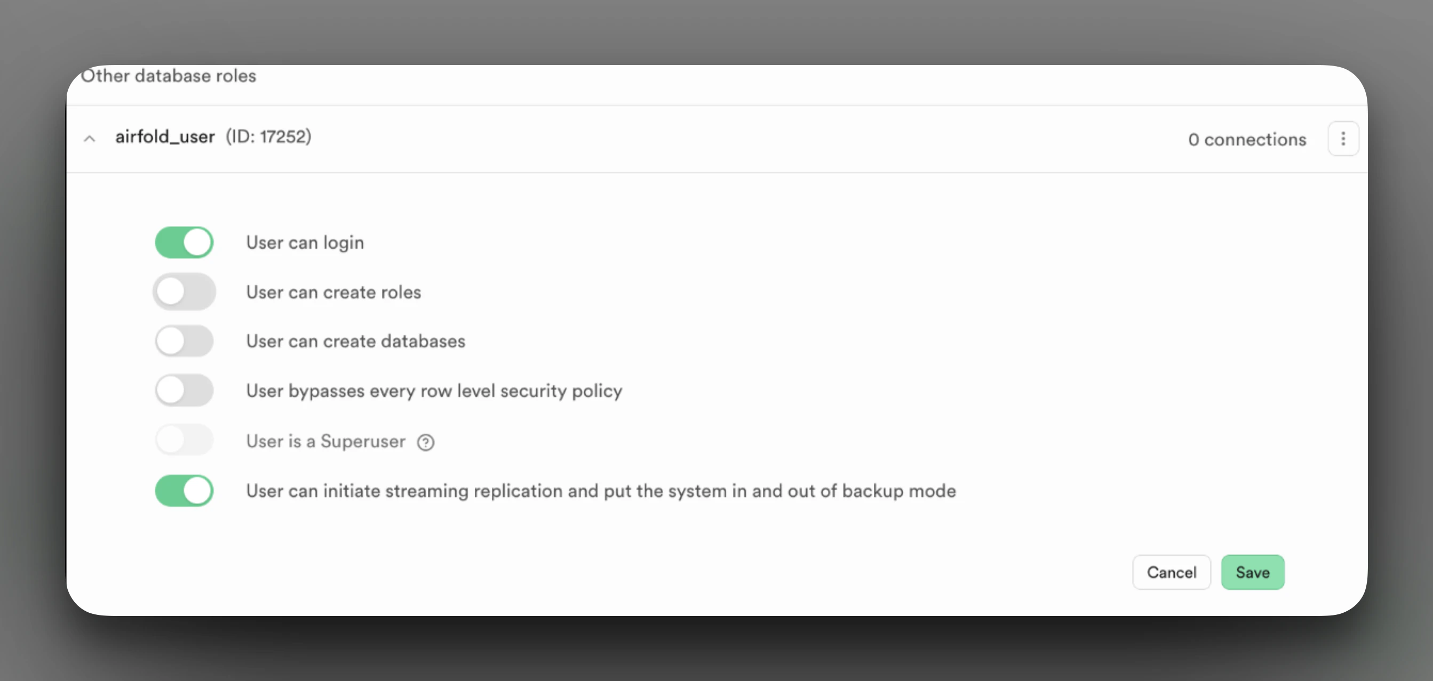Turn on User can create databases switch
Screen dimensions: 1433x681
184,340
